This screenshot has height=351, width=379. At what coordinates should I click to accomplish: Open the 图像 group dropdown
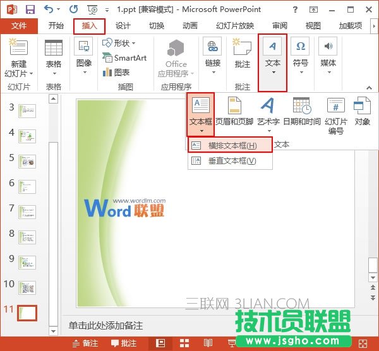pyautogui.click(x=84, y=56)
